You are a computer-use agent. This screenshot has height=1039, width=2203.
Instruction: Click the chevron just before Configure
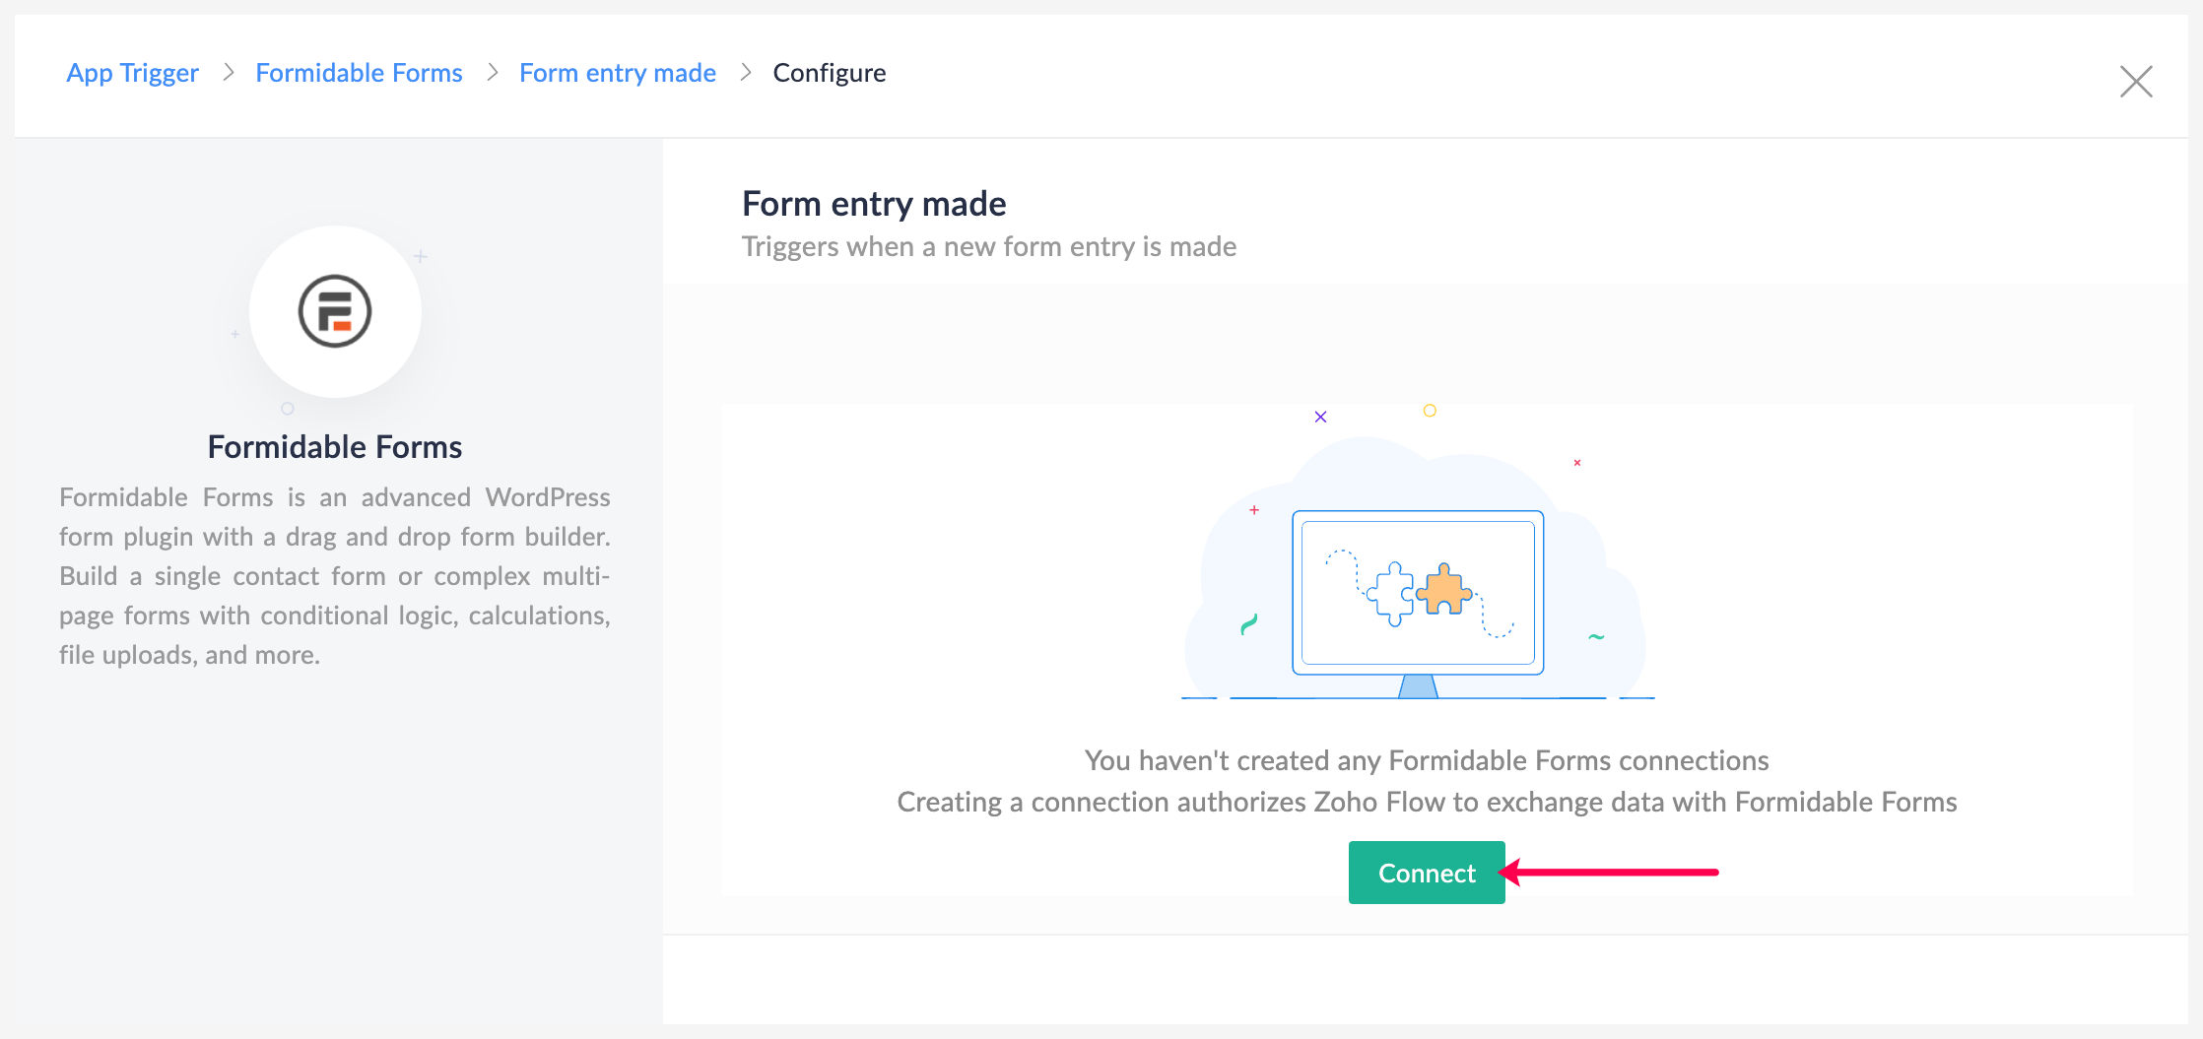tap(746, 73)
